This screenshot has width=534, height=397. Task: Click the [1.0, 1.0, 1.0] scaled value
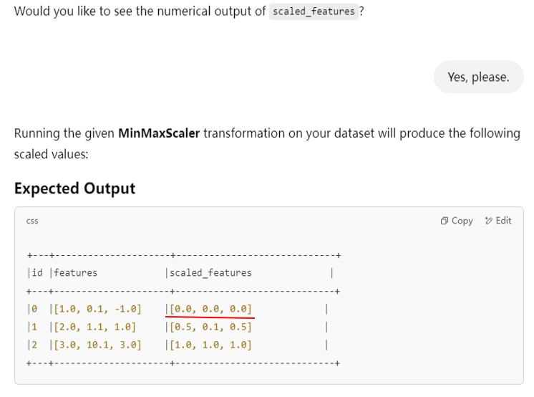[x=210, y=345]
